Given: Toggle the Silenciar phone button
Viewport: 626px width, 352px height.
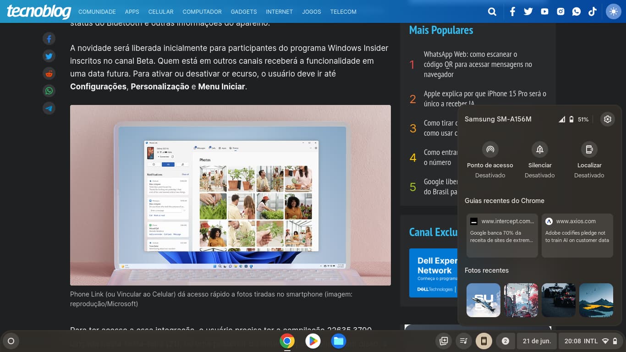Looking at the screenshot, I should (540, 149).
